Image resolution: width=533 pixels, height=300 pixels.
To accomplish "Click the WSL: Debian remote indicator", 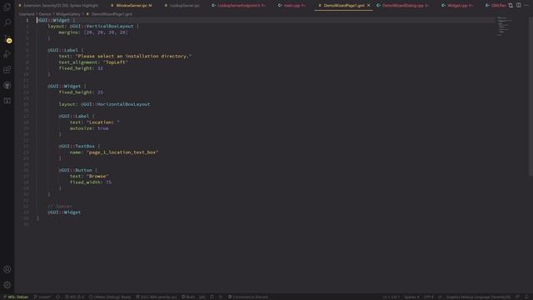I will pos(16,297).
